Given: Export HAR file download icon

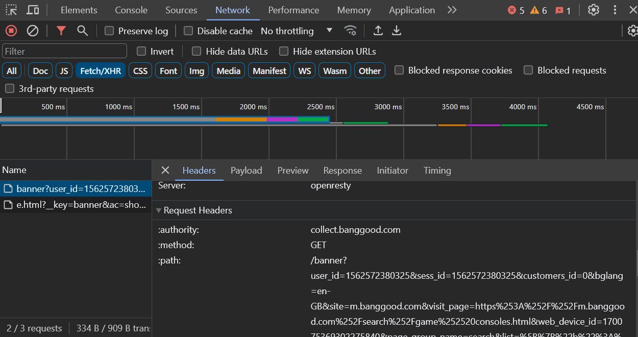Looking at the screenshot, I should pos(397,31).
